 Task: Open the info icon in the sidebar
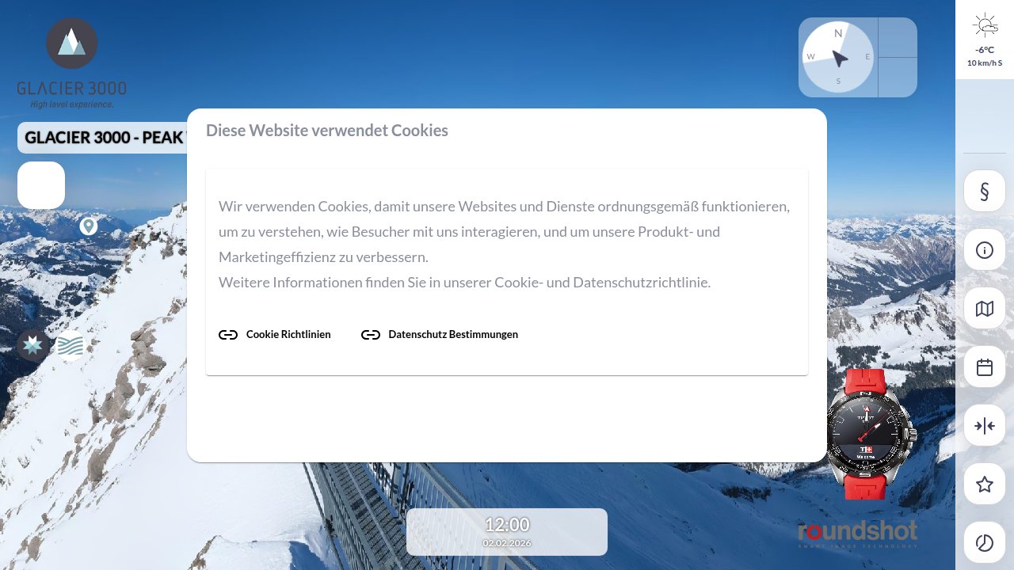point(985,250)
